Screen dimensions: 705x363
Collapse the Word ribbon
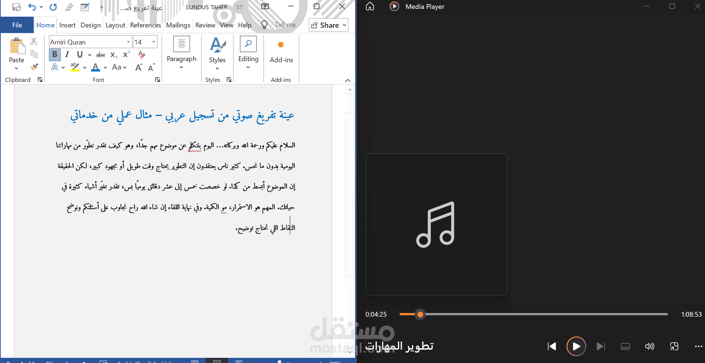tap(348, 80)
